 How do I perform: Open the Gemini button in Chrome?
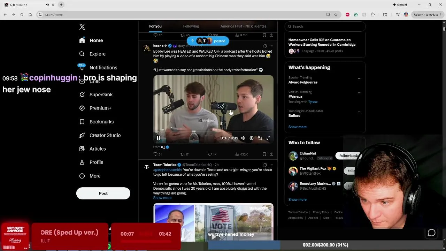pyautogui.click(x=400, y=5)
